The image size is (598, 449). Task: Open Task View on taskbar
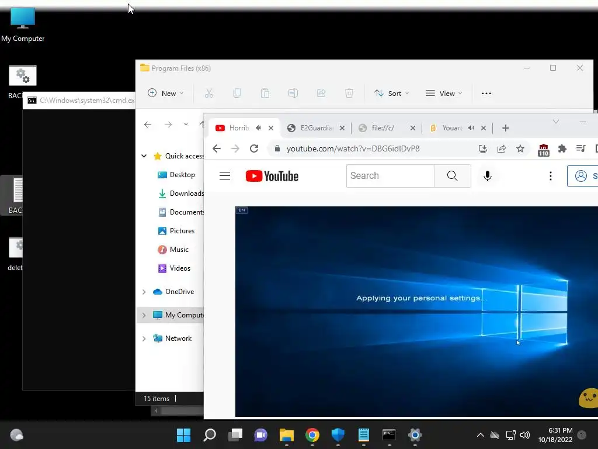[235, 435]
